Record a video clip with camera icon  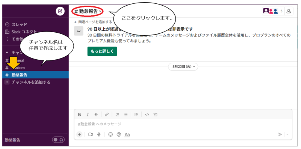tap(91, 134)
